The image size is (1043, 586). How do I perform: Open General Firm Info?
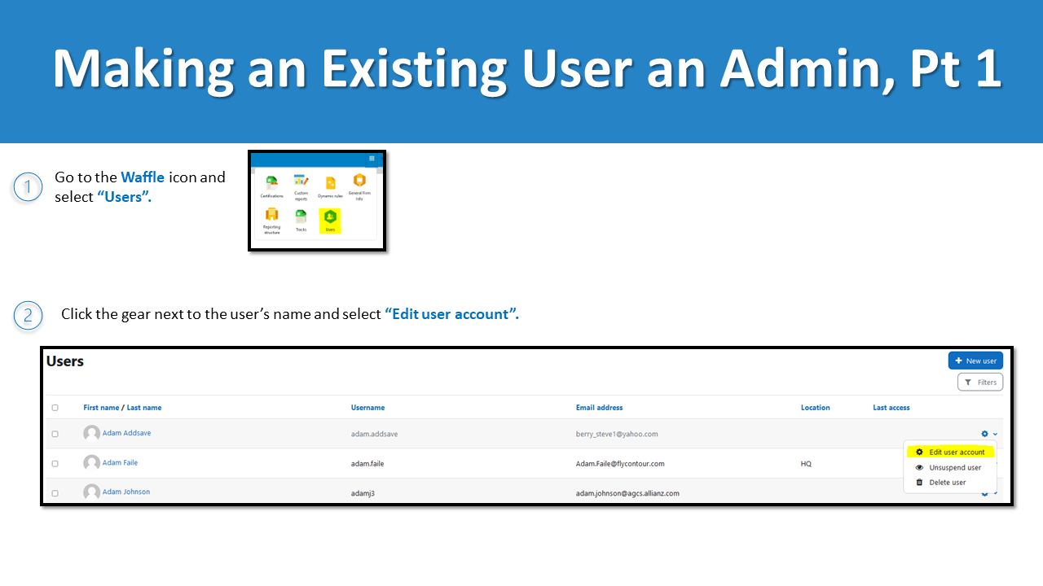(x=359, y=180)
